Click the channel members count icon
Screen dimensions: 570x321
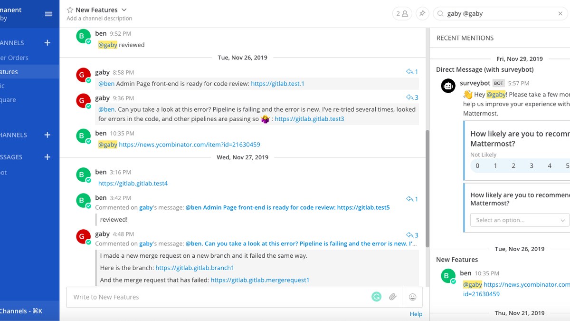tap(402, 14)
